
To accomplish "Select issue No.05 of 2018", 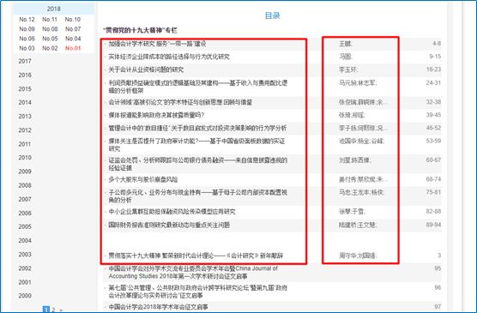I will (50, 39).
